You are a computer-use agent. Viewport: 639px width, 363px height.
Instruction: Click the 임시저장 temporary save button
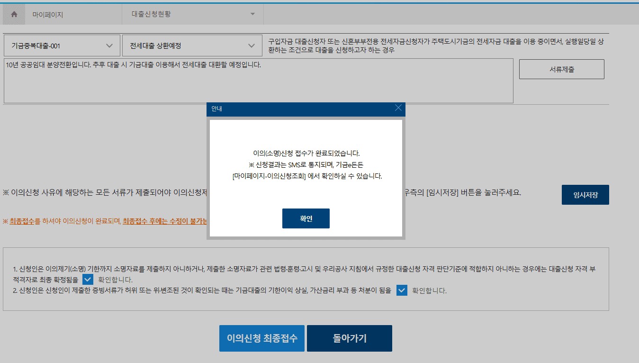pos(585,194)
